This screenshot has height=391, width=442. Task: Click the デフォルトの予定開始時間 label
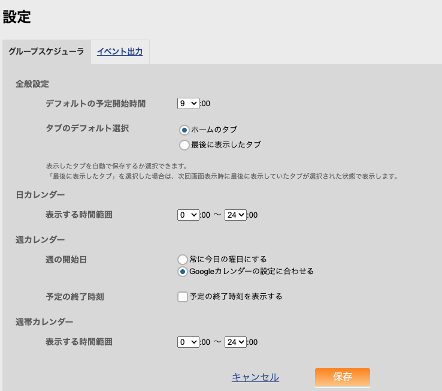(96, 104)
